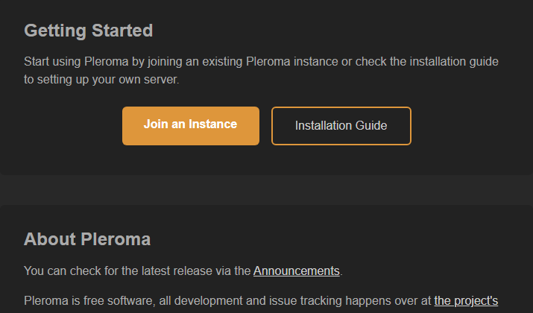The height and width of the screenshot is (313, 533).
Task: Click the lighter gap between the two panels
Action: pos(267,190)
